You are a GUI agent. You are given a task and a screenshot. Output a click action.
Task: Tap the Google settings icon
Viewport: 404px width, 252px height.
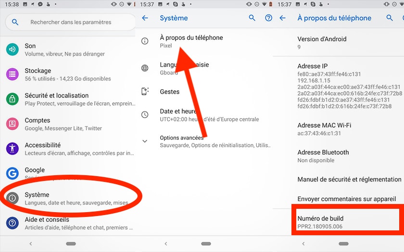(x=13, y=173)
